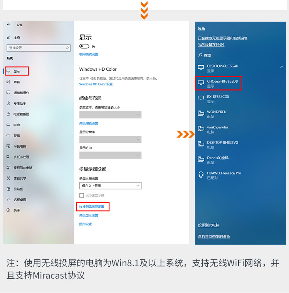The height and width of the screenshot is (293, 289).
Task: Click the 查找设置 search field
Action: pyautogui.click(x=39, y=48)
